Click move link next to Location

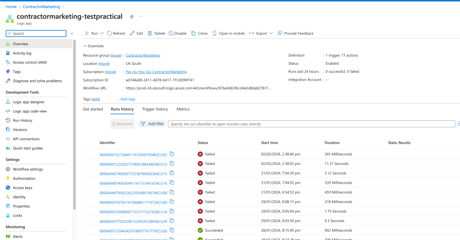[104, 63]
